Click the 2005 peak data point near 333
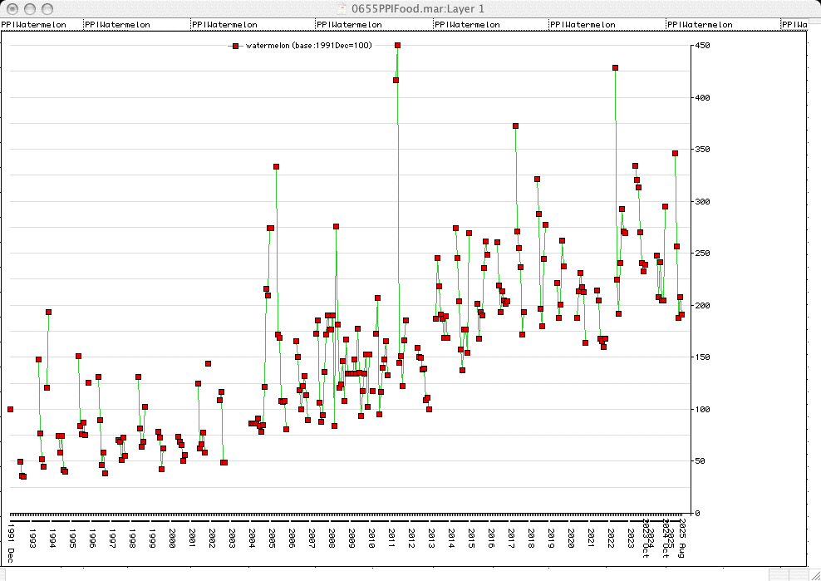821x581 pixels. pos(276,167)
